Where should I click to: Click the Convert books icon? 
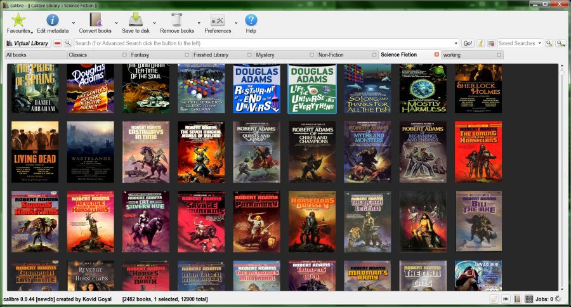click(x=95, y=20)
